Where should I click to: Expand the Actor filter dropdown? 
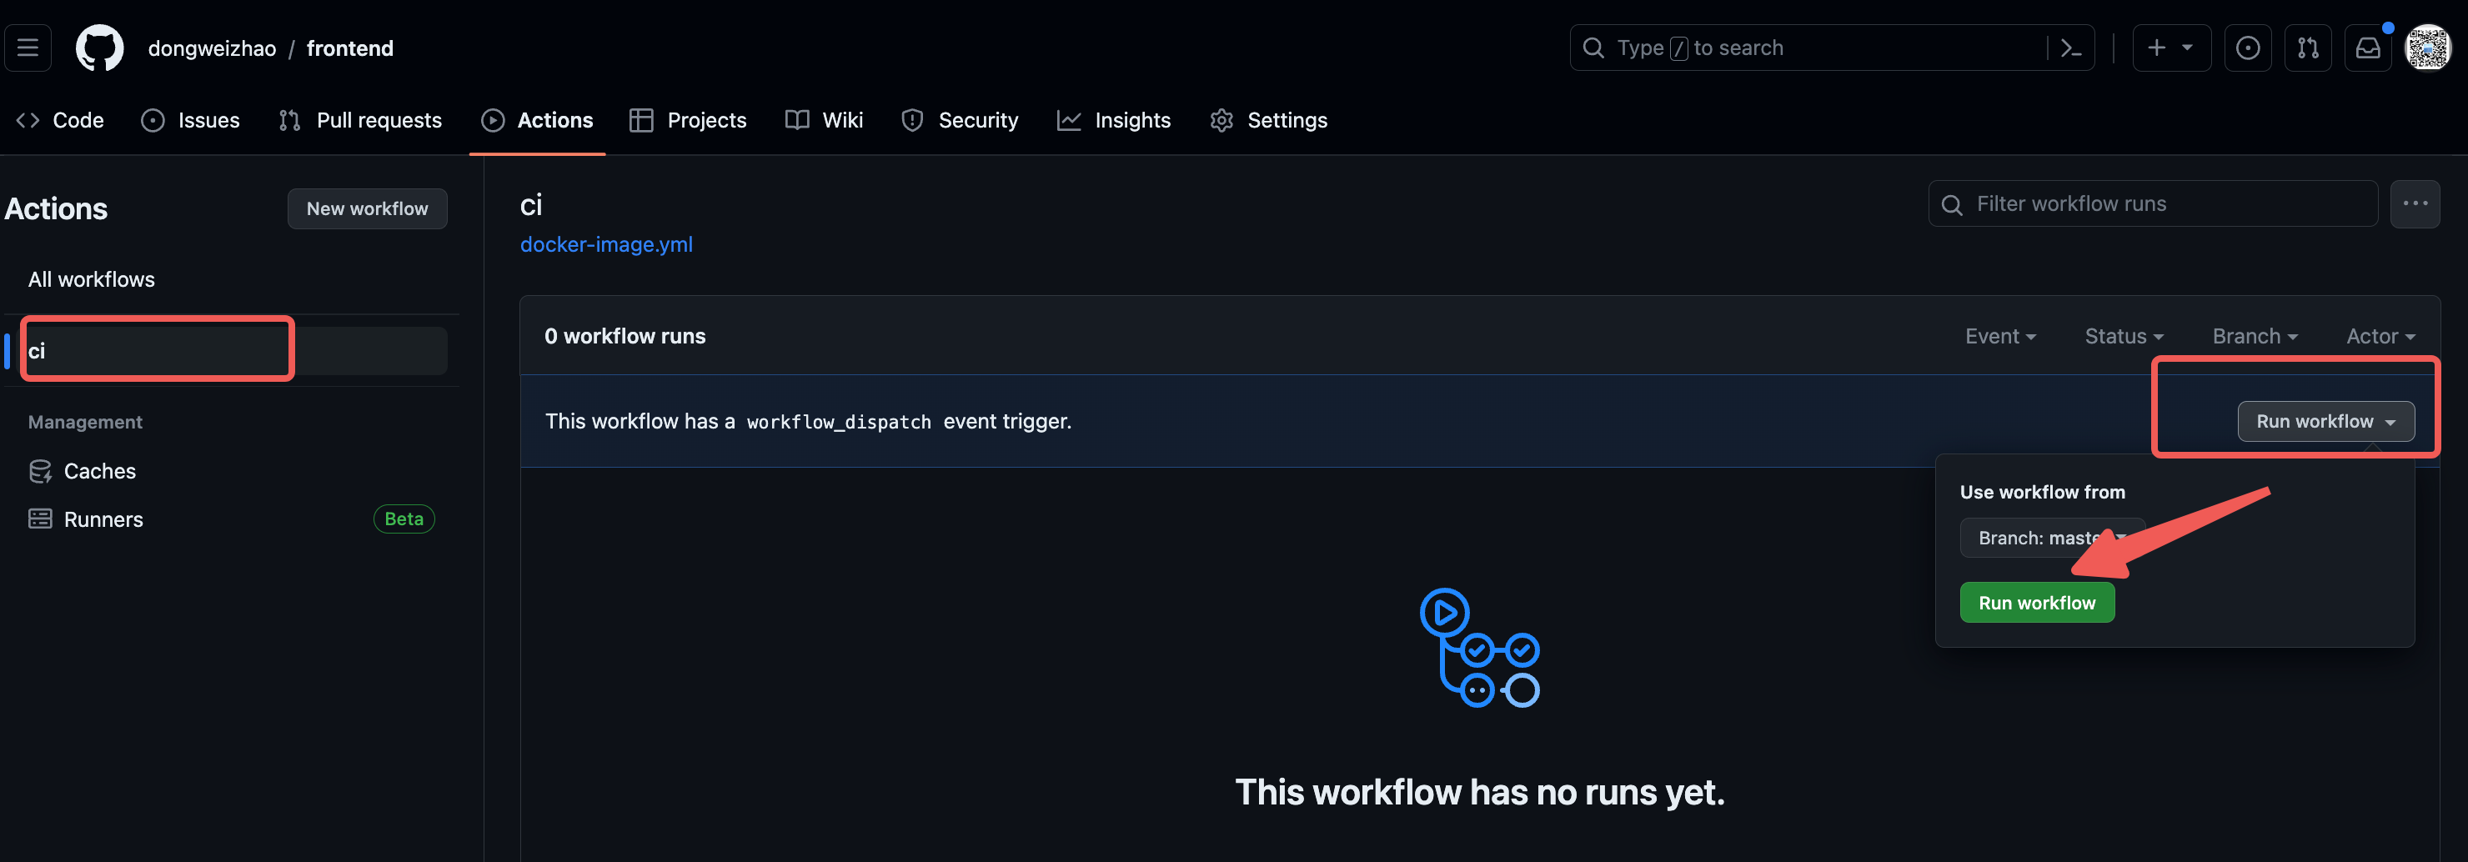point(2380,336)
